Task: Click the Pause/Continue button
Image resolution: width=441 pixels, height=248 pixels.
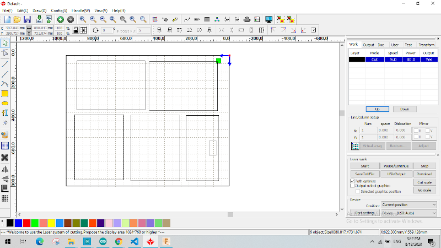Action: pos(396,166)
